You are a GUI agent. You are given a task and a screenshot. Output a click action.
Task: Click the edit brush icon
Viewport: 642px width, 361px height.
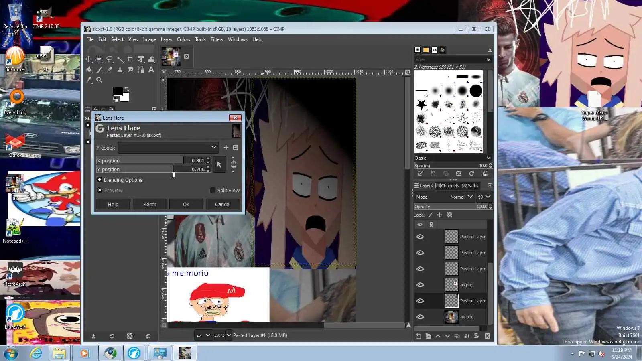pyautogui.click(x=420, y=174)
